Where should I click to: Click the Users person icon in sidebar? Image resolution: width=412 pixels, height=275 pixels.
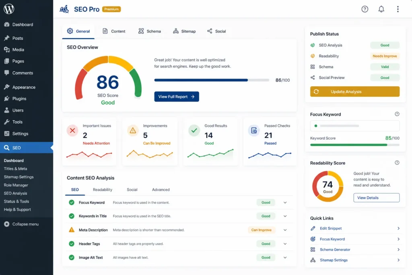(7, 110)
